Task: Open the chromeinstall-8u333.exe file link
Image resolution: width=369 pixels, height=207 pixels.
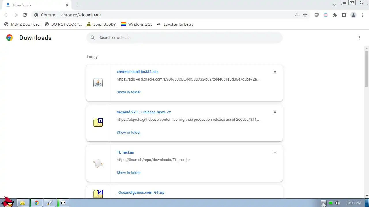Action: pos(138,72)
